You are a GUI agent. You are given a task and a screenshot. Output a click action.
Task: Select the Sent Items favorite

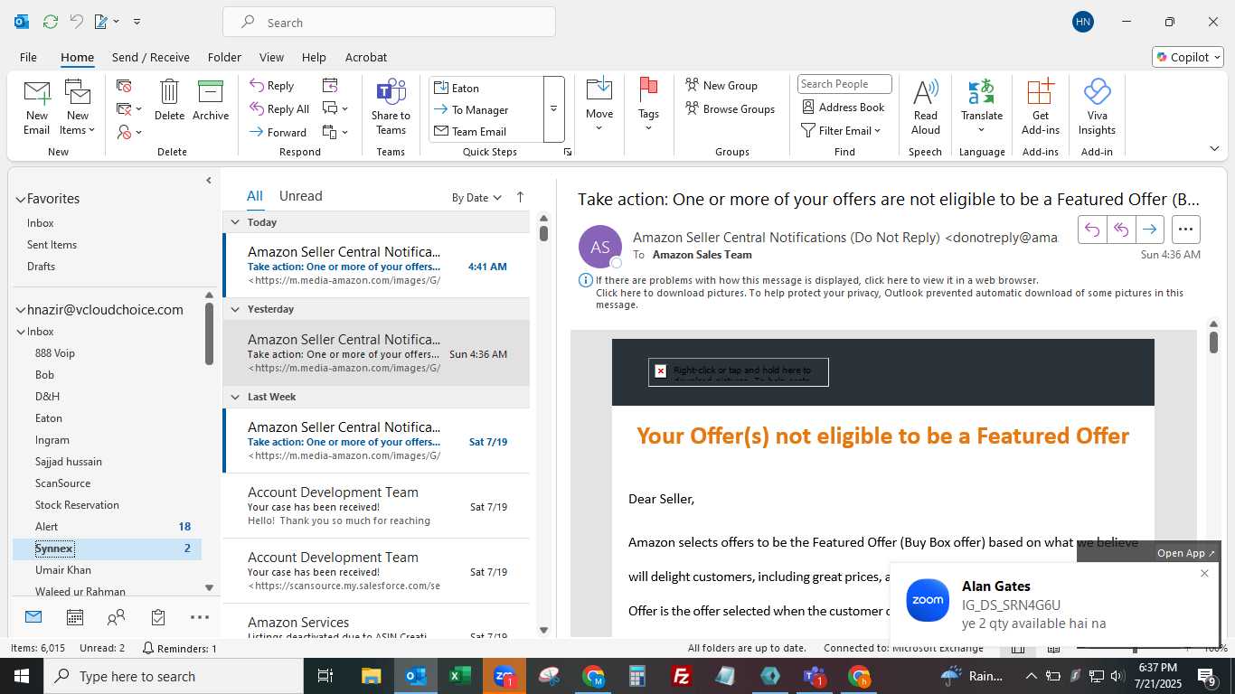(x=52, y=245)
